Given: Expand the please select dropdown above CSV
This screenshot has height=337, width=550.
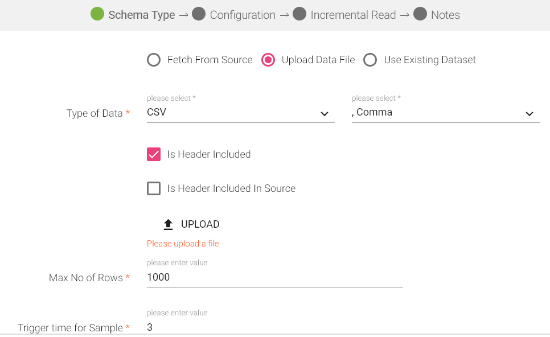Looking at the screenshot, I should click(x=239, y=112).
